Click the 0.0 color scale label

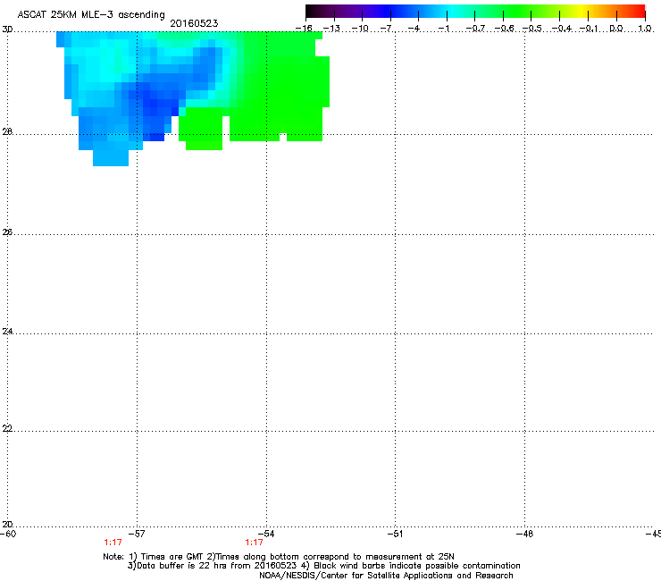(616, 29)
